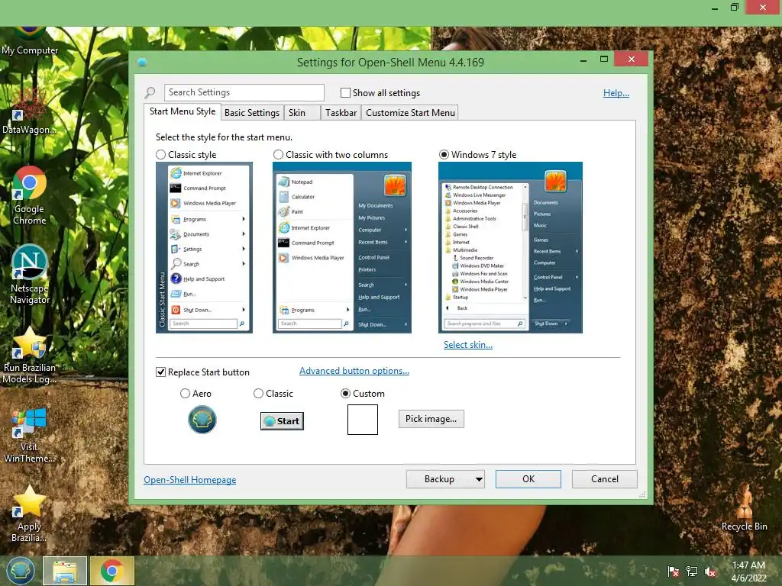Click the two columns style preview thumbnail
The width and height of the screenshot is (782, 586).
342,247
